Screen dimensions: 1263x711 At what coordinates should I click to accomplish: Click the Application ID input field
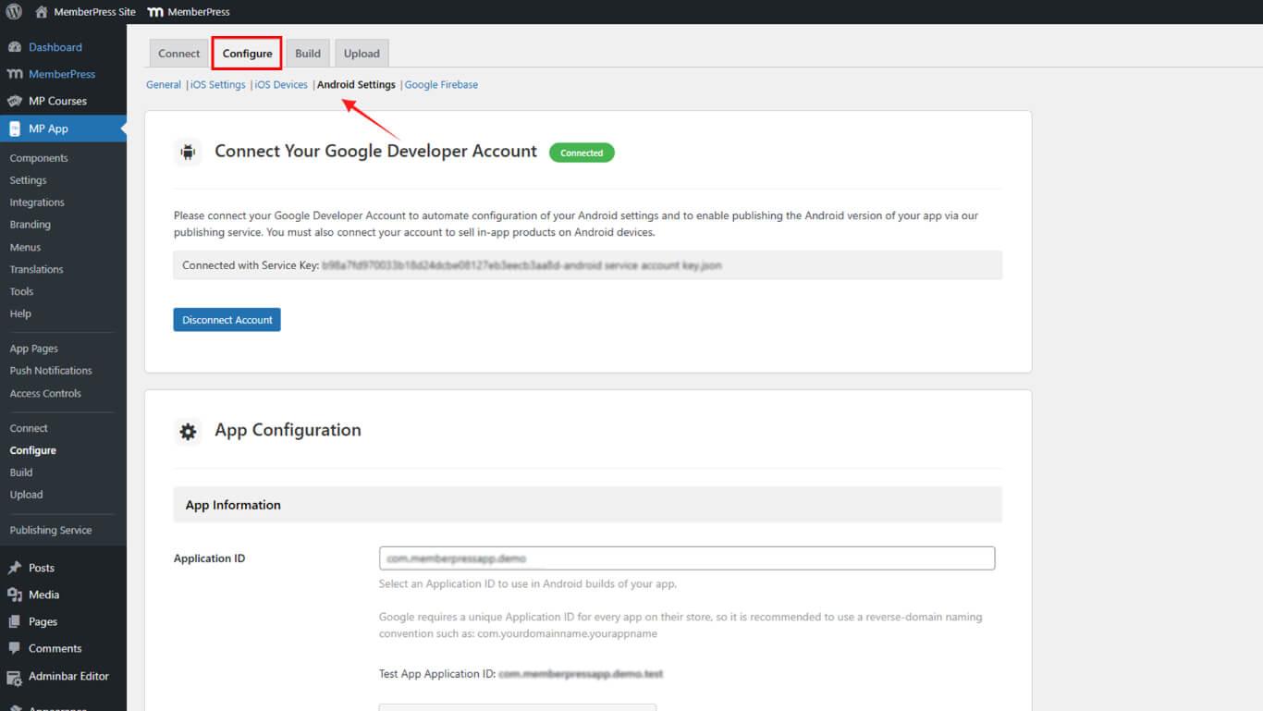(686, 558)
